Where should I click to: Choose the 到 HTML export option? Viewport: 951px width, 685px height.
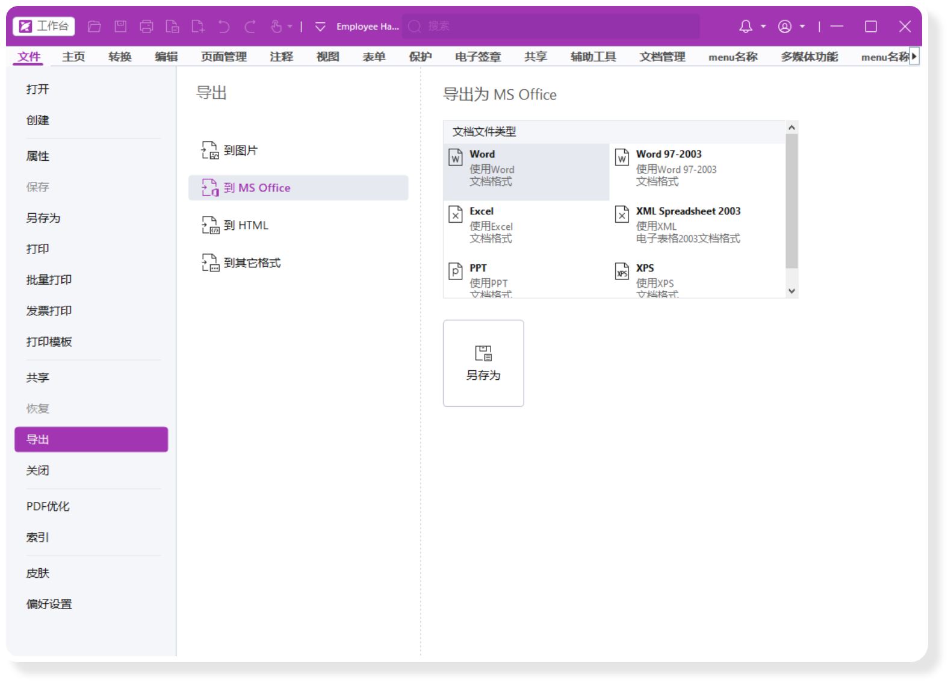(299, 225)
